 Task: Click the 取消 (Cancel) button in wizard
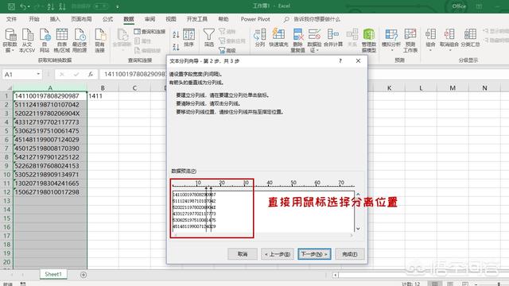pyautogui.click(x=243, y=254)
